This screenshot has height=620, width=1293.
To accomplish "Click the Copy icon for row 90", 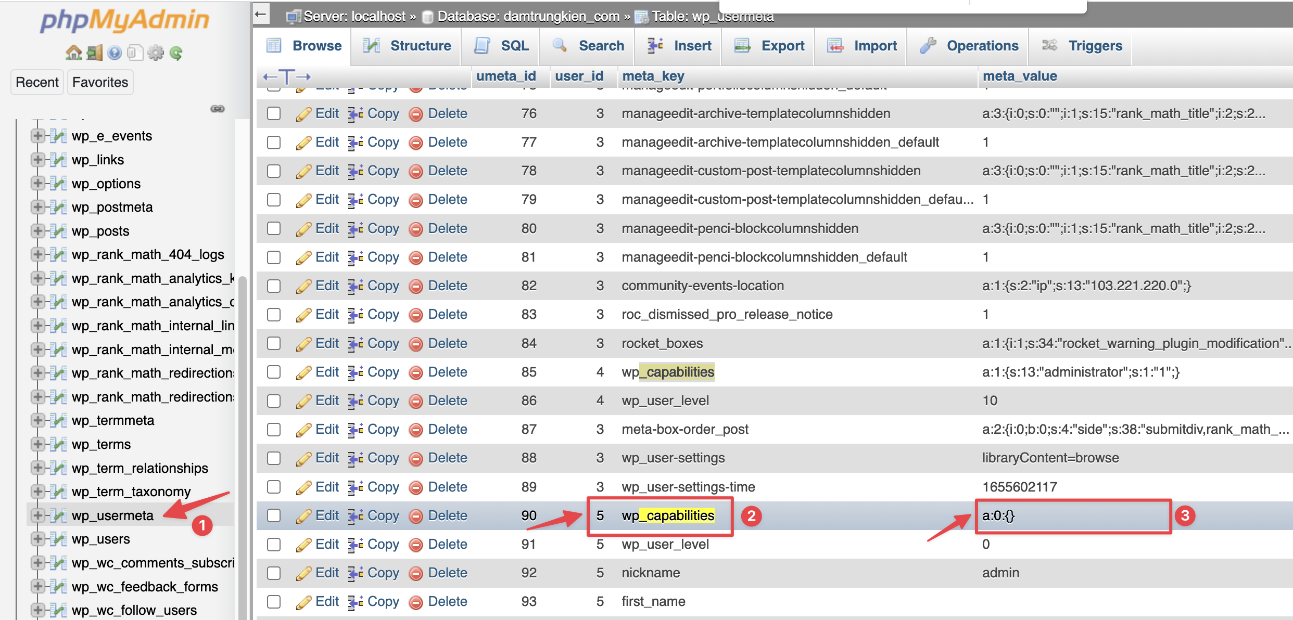I will coord(356,516).
